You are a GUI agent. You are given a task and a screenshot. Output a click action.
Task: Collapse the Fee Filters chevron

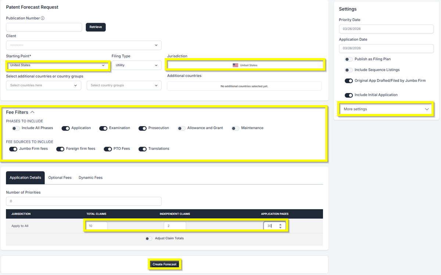pos(32,112)
